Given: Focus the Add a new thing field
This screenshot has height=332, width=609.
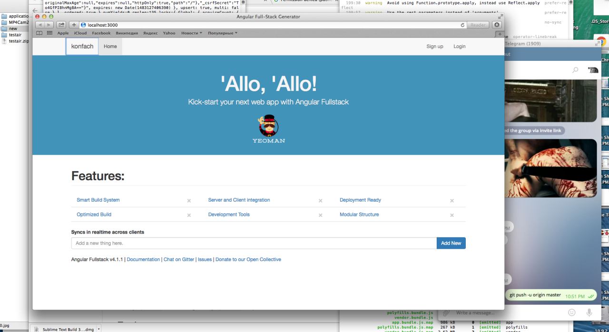Looking at the screenshot, I should (x=254, y=243).
